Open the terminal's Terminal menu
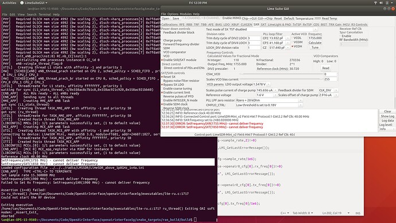This screenshot has height=223, width=396. [45, 14]
